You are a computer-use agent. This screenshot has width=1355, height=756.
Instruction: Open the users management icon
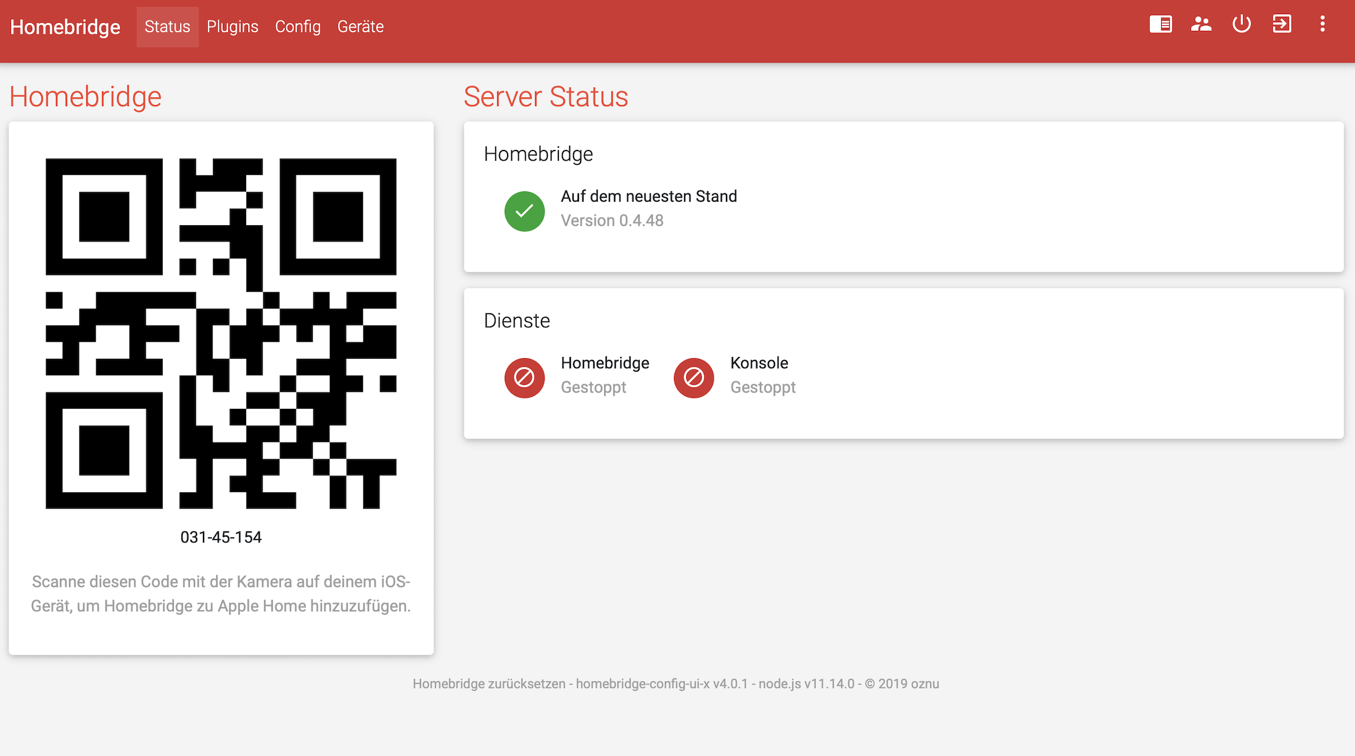point(1201,24)
